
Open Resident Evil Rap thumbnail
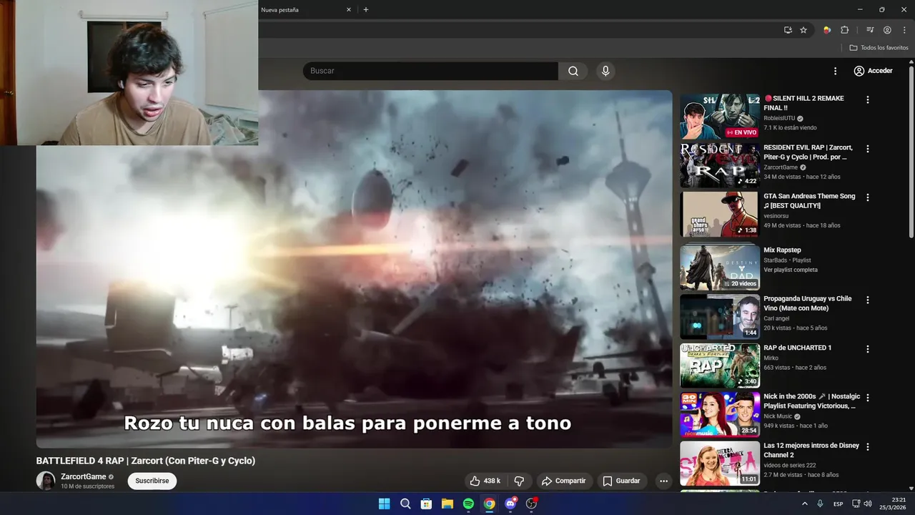pos(720,165)
